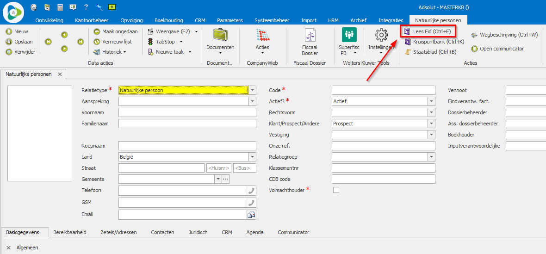546x254 pixels.
Task: Click the Lees Eid card reader icon
Action: [407, 31]
